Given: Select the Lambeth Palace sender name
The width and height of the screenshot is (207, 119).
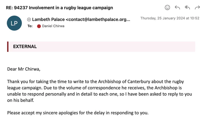Looking at the screenshot, I should click(x=48, y=20).
